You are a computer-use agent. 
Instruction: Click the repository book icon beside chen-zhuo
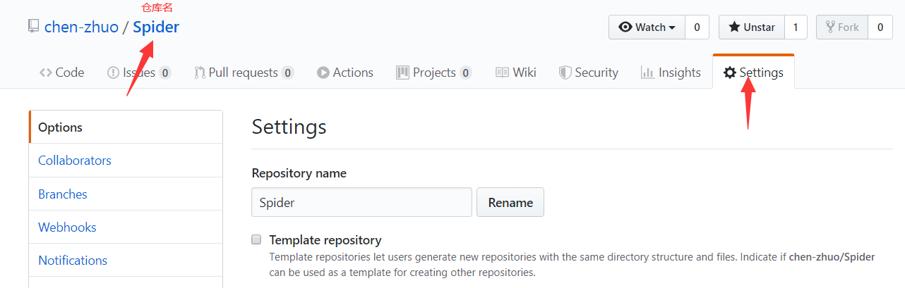33,27
